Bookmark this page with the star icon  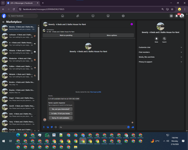click(172, 9)
